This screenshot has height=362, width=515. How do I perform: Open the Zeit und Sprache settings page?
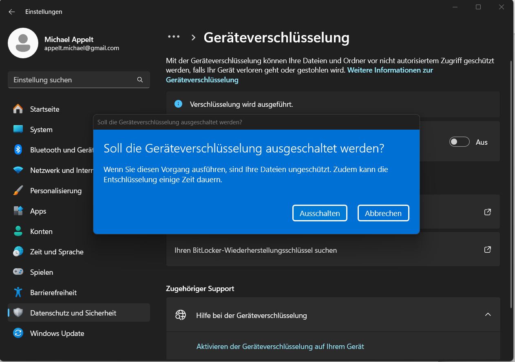pyautogui.click(x=57, y=252)
